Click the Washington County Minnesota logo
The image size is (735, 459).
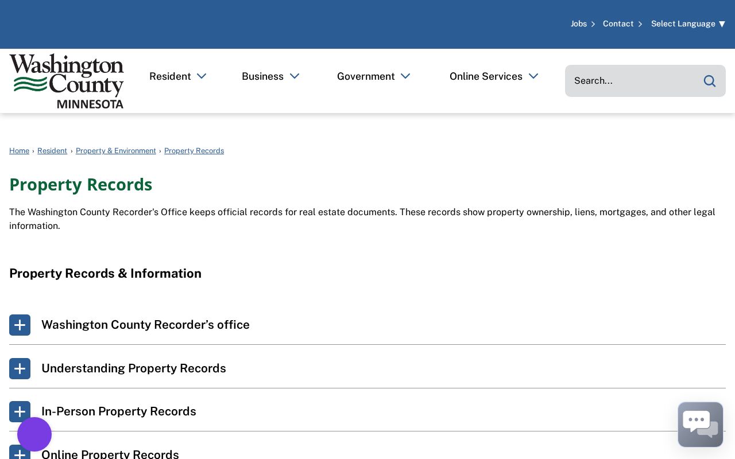click(67, 81)
